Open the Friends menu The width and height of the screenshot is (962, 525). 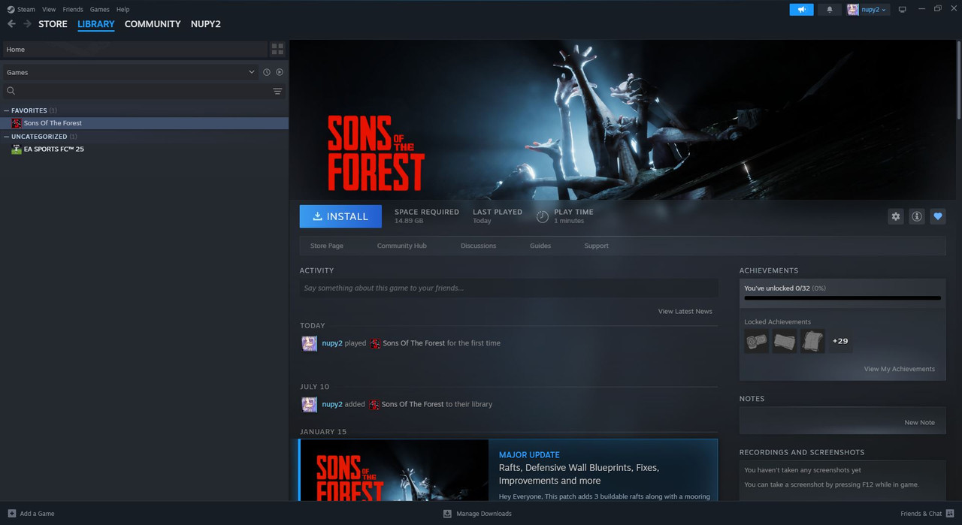73,9
